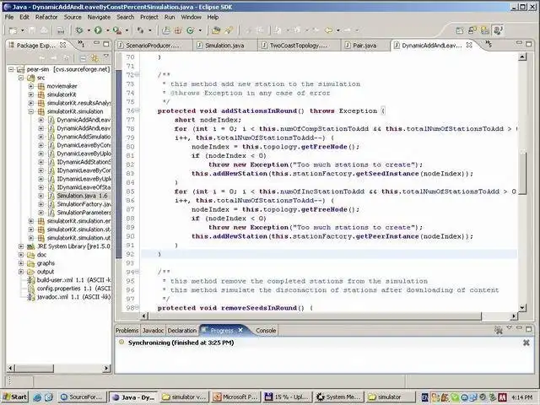
Task: Expand the doc folder node
Action: (x=21, y=255)
